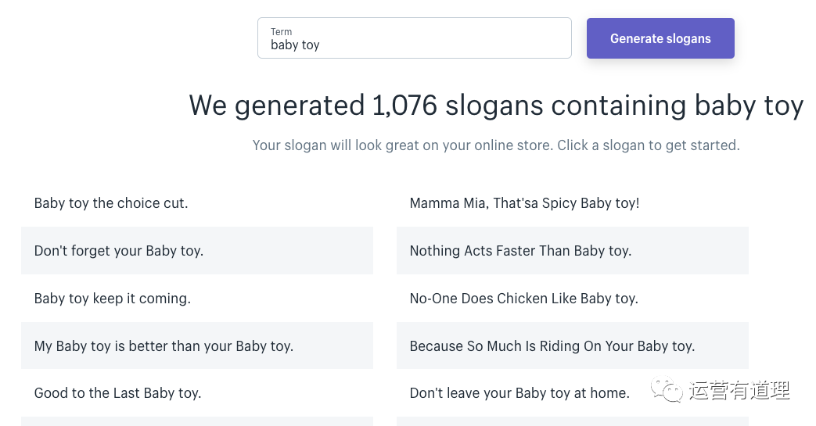The height and width of the screenshot is (426, 816).
Task: Choose 'Mamma Mia, That'sa Spicy Baby toy!'
Action: click(x=573, y=203)
